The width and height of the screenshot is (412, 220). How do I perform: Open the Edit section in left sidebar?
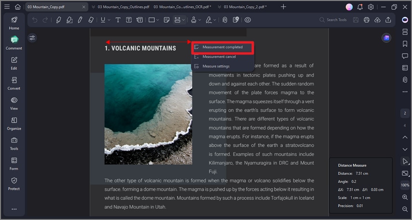pos(14,63)
